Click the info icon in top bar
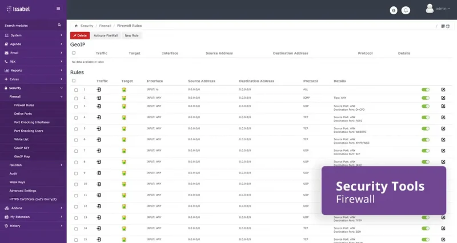 (x=393, y=10)
